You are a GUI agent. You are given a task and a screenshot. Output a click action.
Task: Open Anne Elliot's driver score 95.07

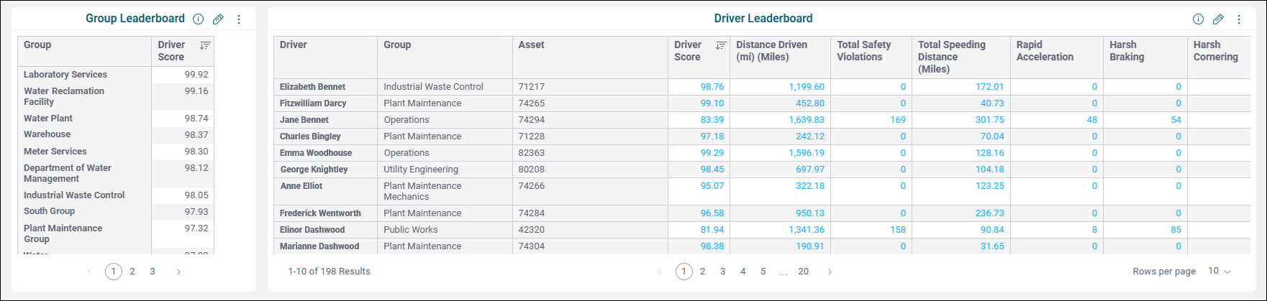click(x=712, y=186)
